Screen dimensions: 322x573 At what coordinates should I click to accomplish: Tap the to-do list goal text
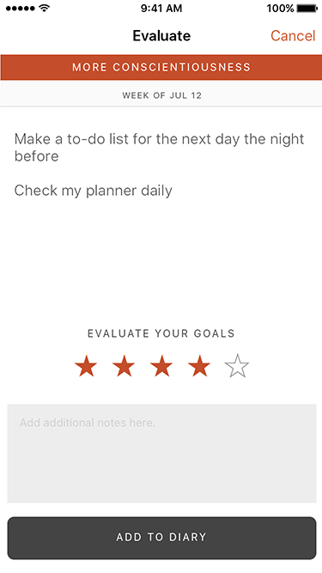159,147
